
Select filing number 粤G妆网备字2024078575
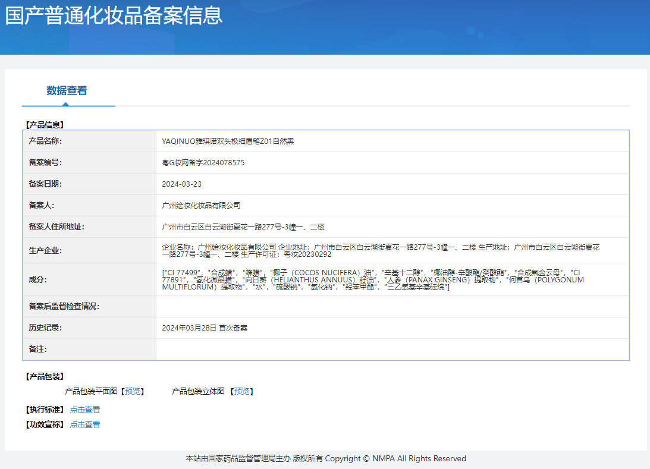click(x=203, y=163)
